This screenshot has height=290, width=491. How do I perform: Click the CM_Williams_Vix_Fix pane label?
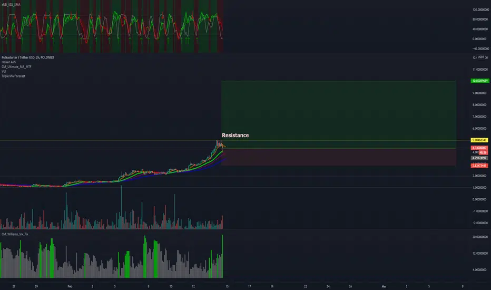pyautogui.click(x=15, y=234)
